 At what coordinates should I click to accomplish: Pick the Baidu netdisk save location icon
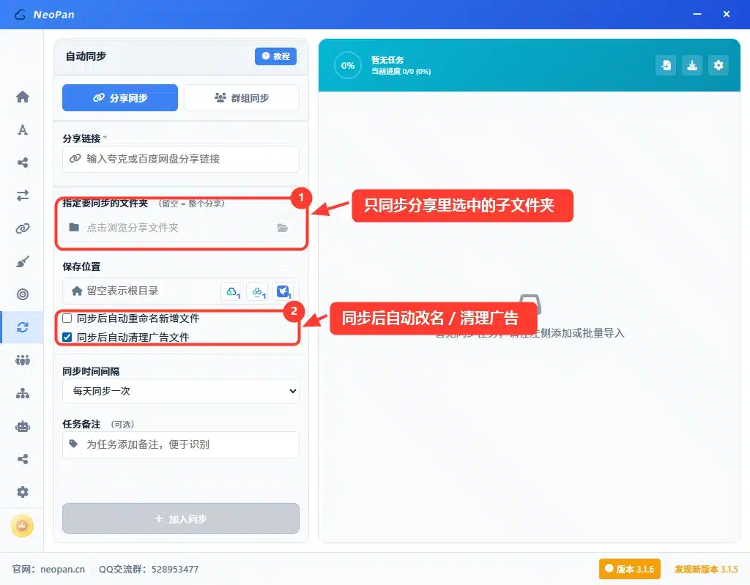(259, 291)
